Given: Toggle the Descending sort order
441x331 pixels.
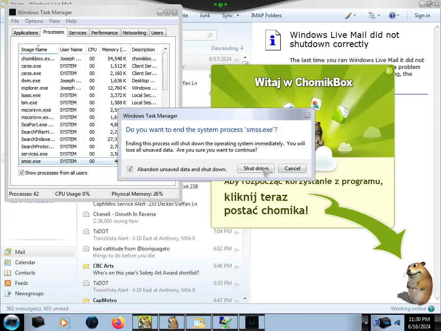Looking at the screenshot, I should coord(227,48).
